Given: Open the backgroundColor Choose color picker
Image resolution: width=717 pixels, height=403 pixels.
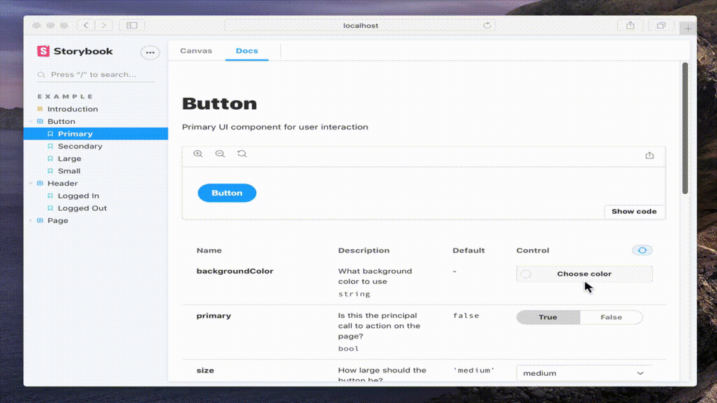Looking at the screenshot, I should [584, 274].
